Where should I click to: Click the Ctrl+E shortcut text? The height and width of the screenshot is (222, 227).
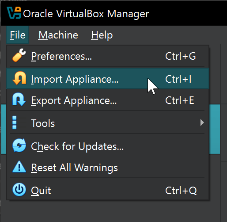tap(180, 100)
